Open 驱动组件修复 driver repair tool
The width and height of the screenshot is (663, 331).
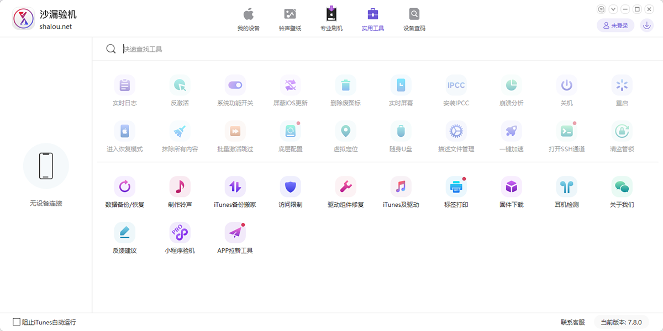(x=346, y=193)
